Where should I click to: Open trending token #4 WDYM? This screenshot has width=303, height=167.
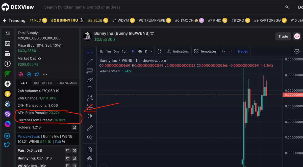(123, 20)
